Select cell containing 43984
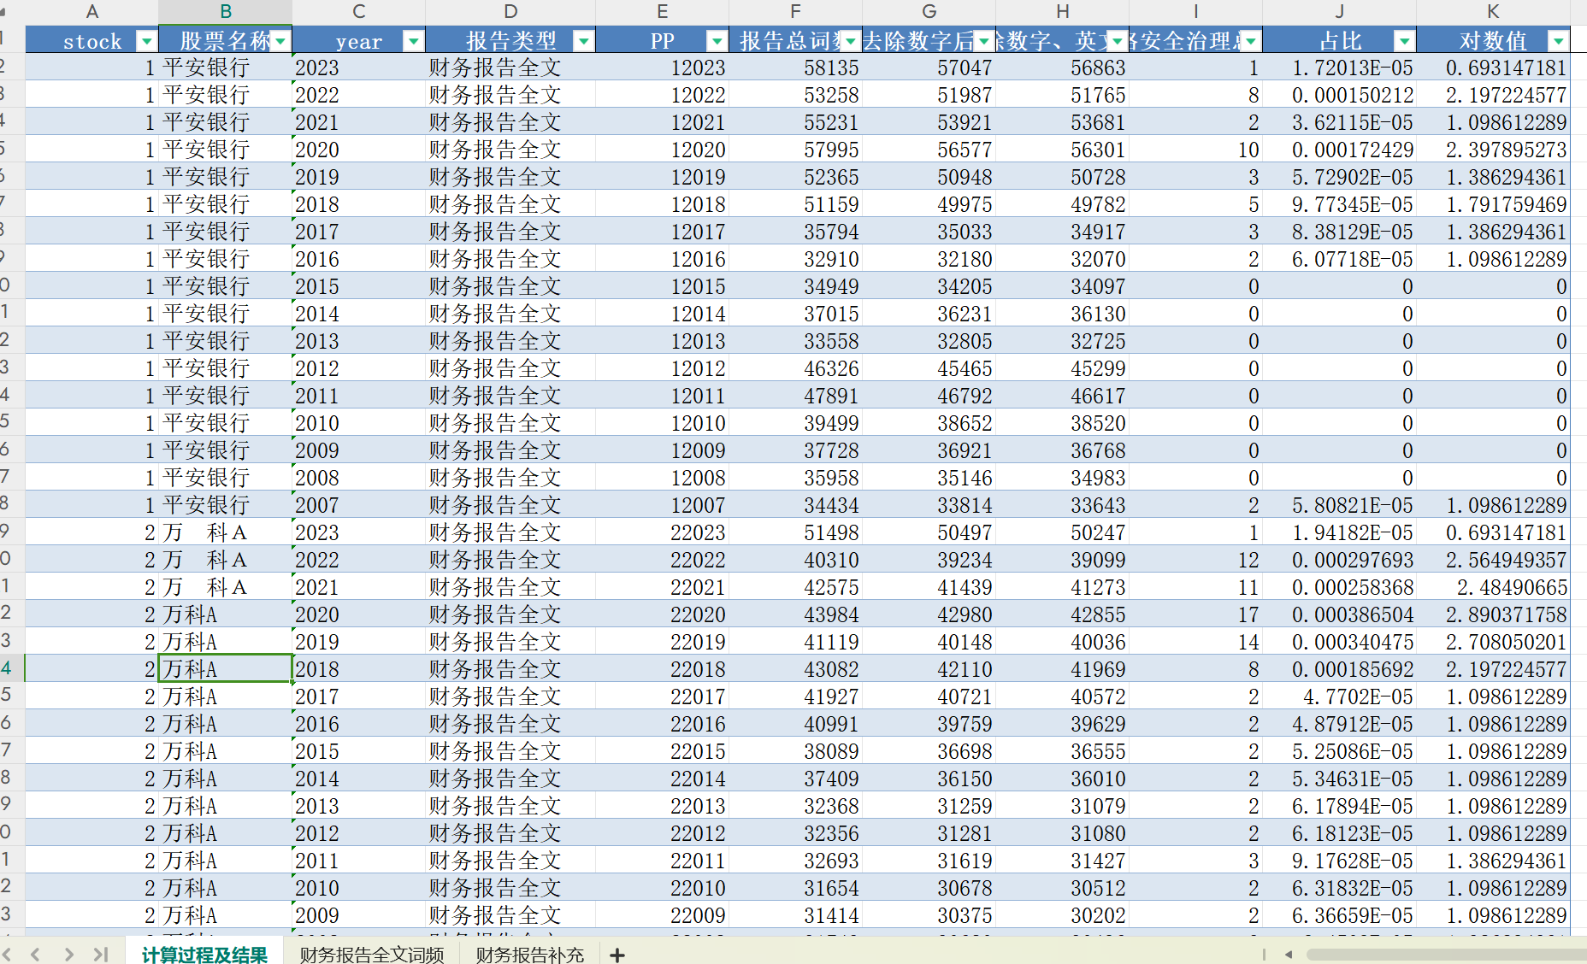 click(x=796, y=614)
